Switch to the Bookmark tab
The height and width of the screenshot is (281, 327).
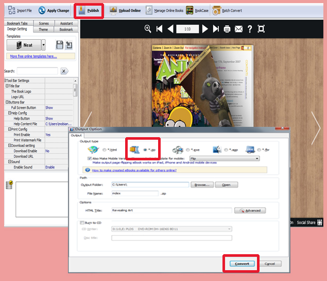click(66, 29)
